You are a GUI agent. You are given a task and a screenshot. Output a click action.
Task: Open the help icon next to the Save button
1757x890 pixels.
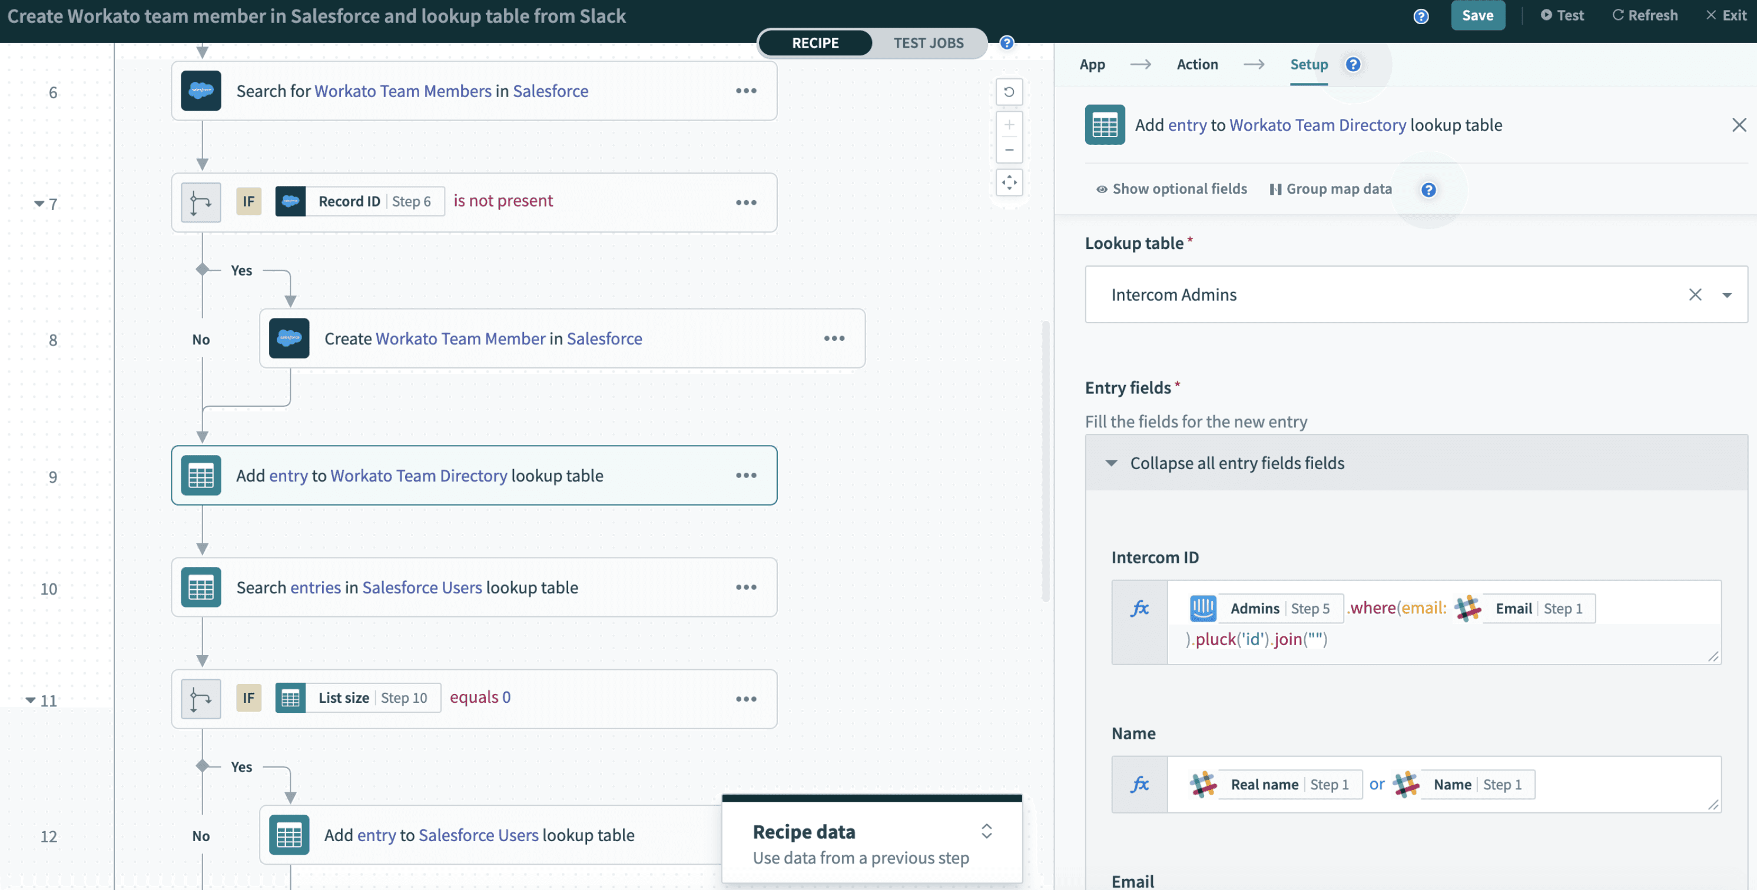[x=1421, y=16]
